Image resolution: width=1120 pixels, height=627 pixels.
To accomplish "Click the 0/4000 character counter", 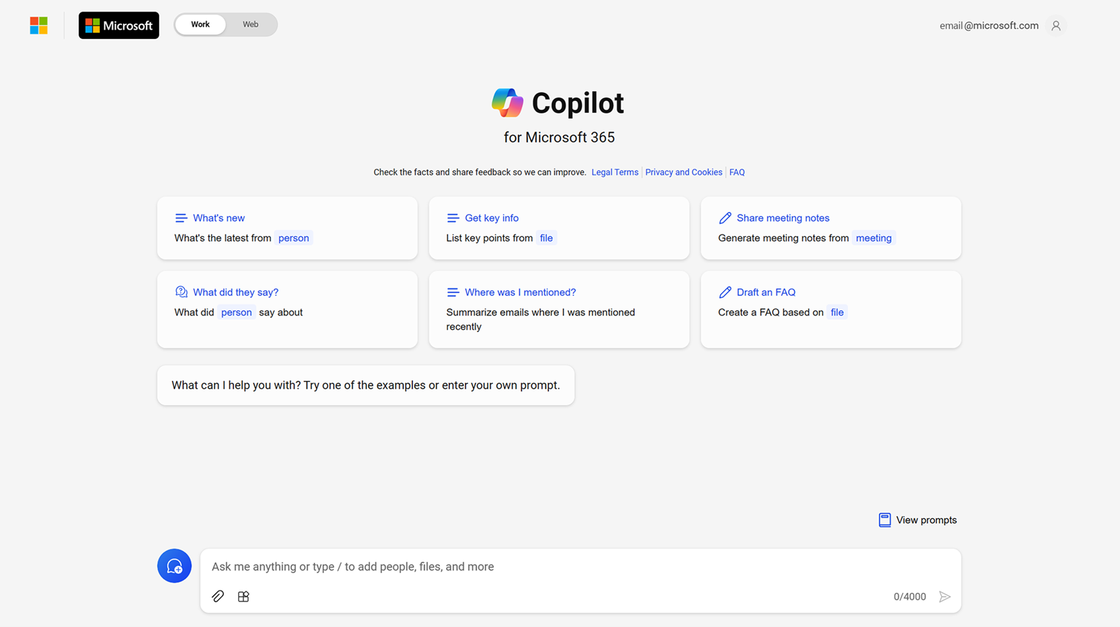I will [x=910, y=596].
